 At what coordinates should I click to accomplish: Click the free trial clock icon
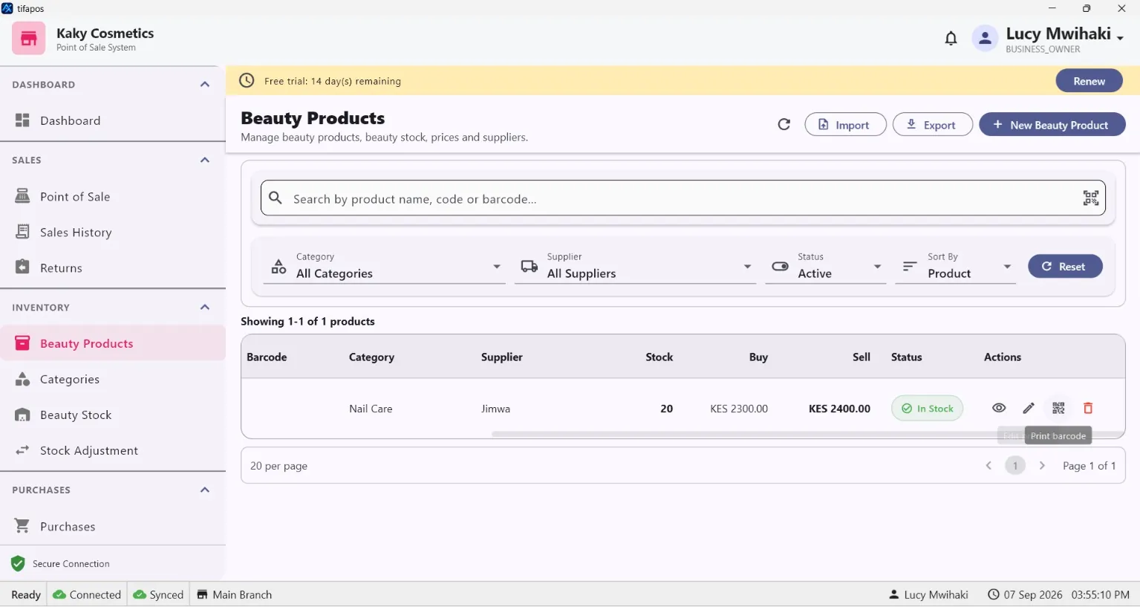click(x=247, y=80)
